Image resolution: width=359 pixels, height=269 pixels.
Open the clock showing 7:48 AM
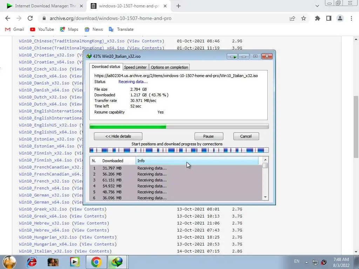pos(341,262)
